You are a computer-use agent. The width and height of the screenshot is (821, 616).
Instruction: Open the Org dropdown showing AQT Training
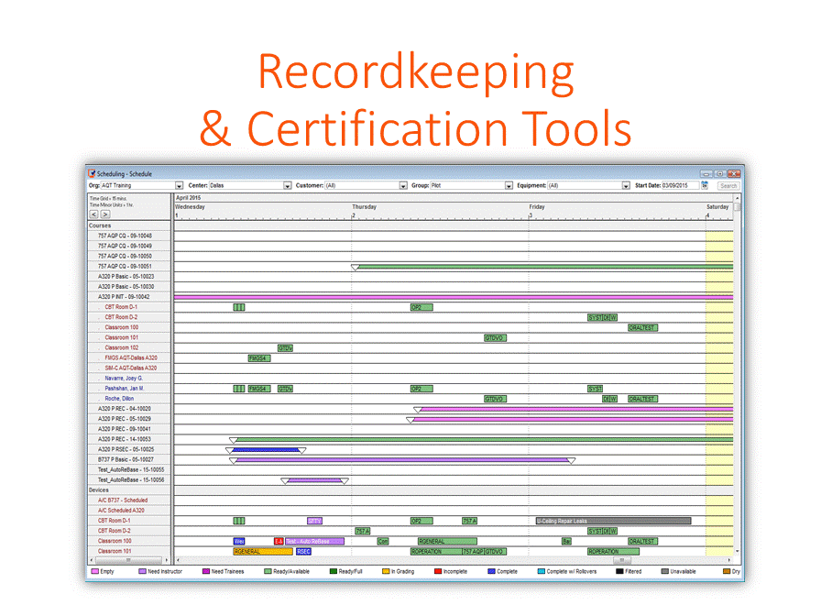coord(180,186)
